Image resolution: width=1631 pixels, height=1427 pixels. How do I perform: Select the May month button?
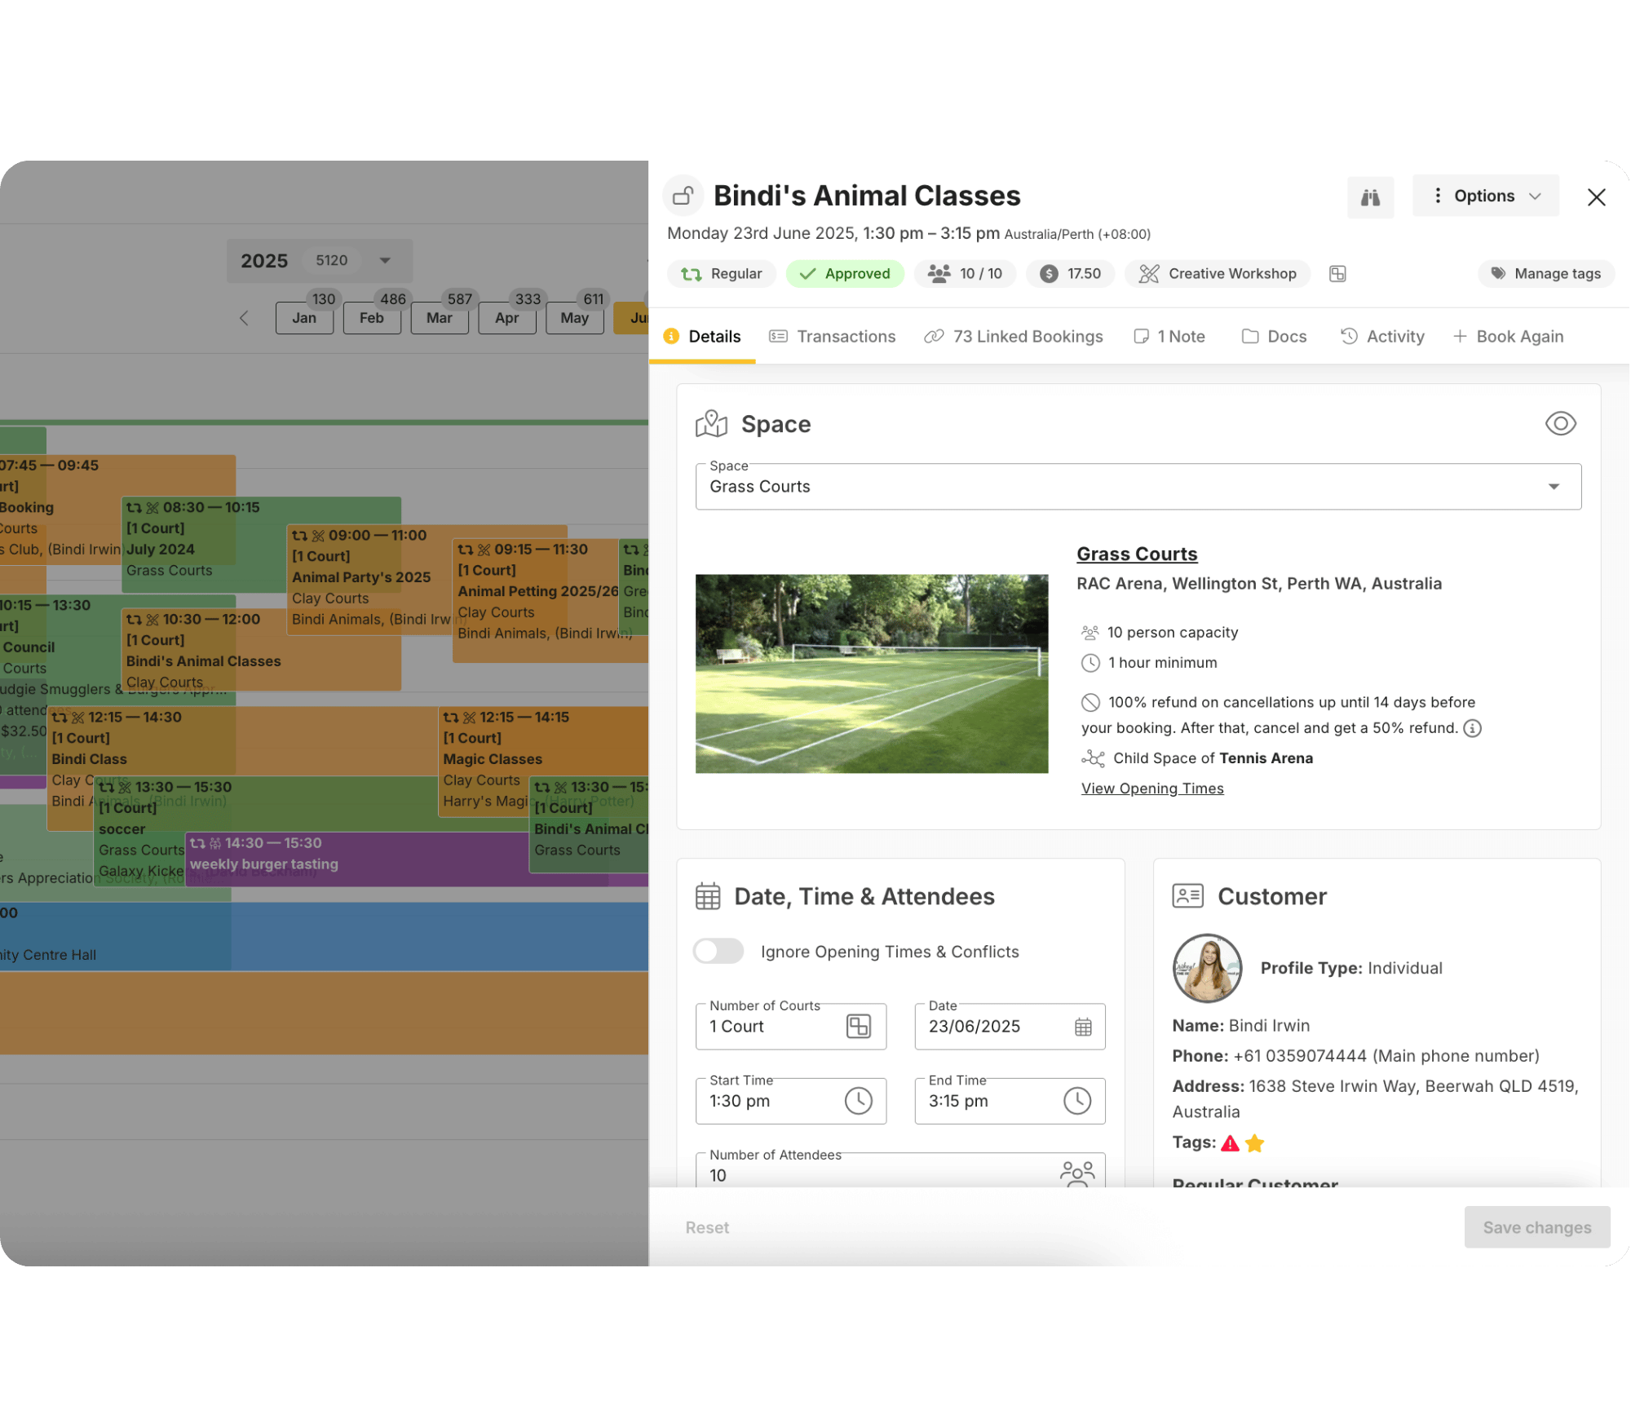pyautogui.click(x=574, y=318)
